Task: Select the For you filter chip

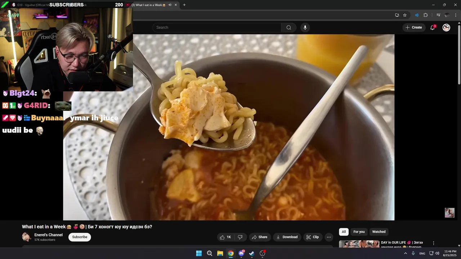Action: 359,232
